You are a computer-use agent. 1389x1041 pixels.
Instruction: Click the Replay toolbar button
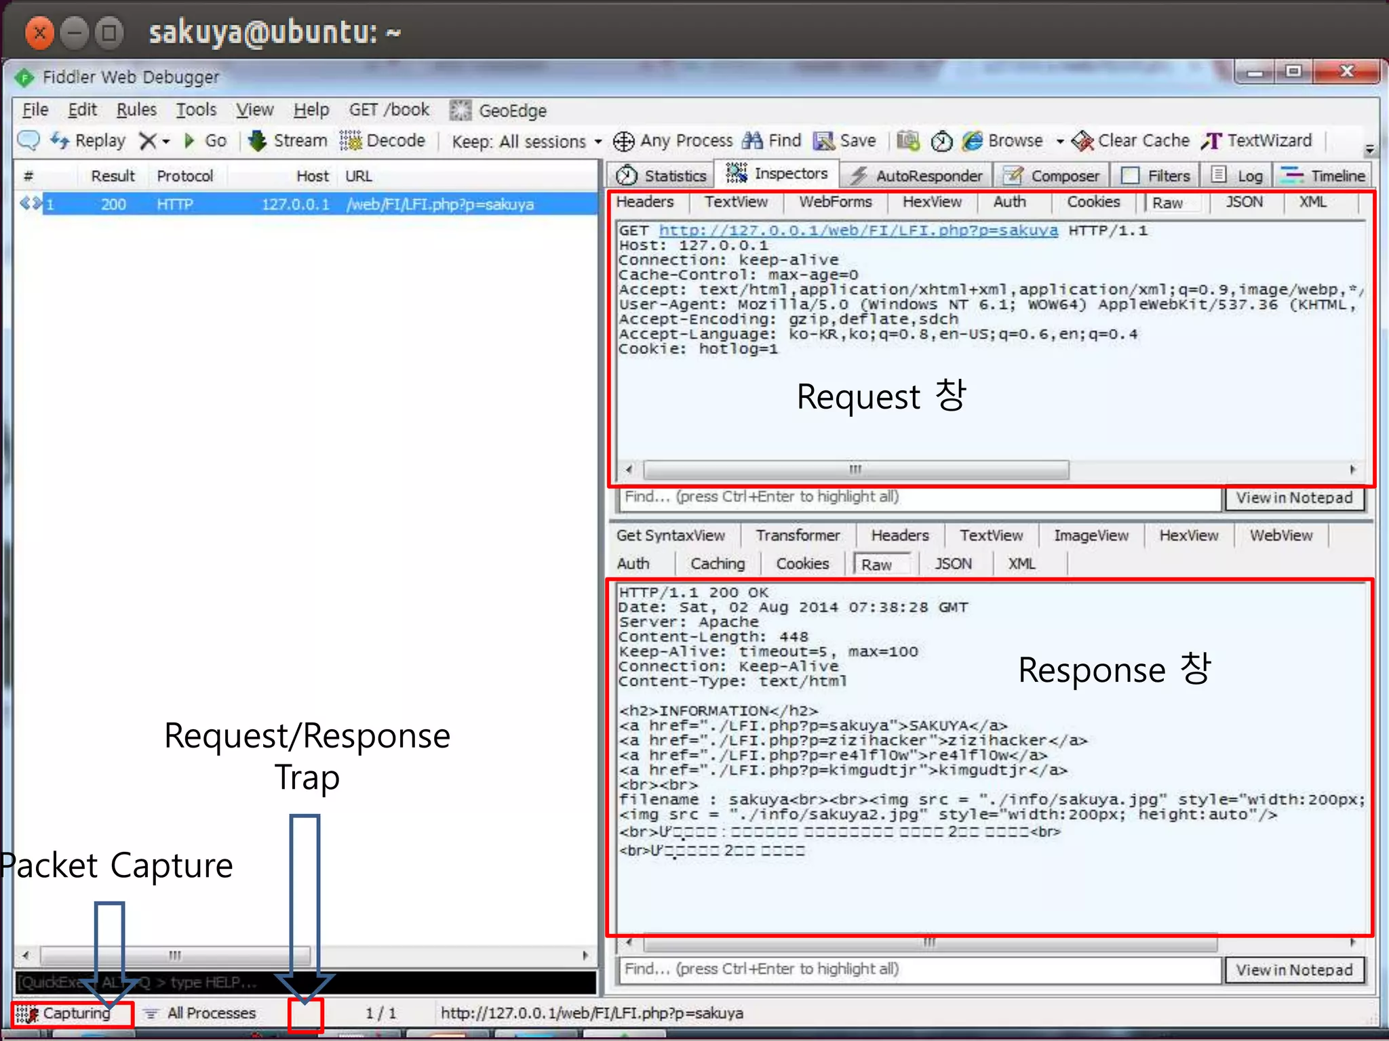coord(87,140)
